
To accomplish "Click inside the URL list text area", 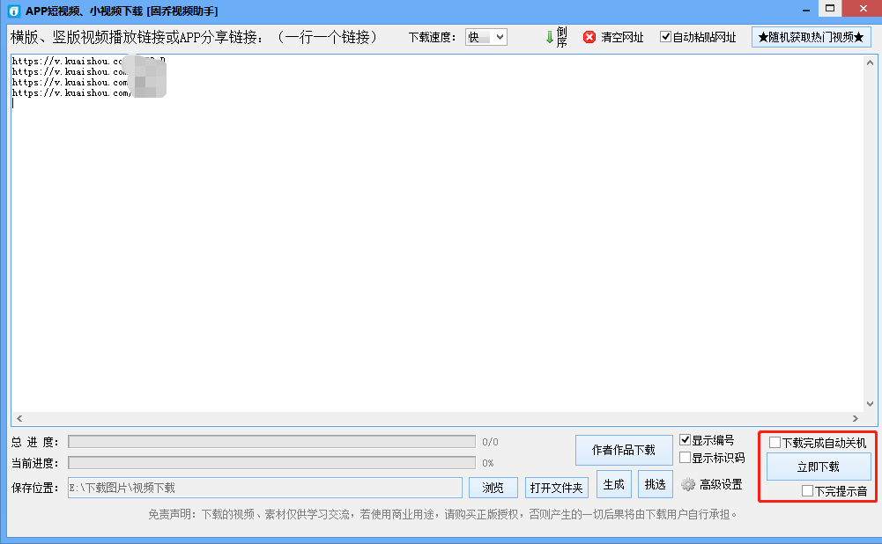I will point(437,233).
